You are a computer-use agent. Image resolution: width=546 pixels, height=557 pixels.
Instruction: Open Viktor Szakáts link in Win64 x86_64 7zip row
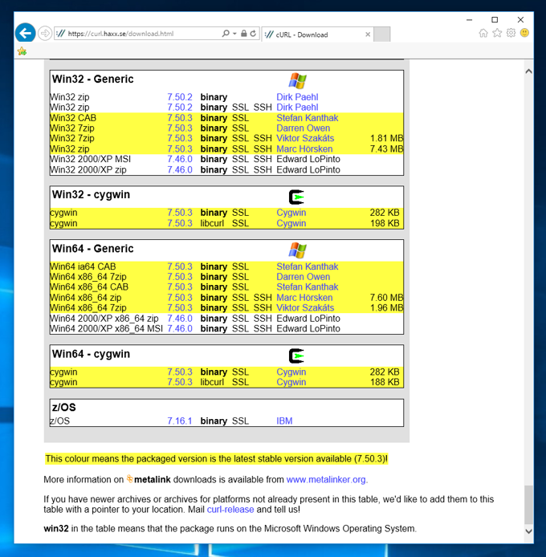pyautogui.click(x=305, y=307)
